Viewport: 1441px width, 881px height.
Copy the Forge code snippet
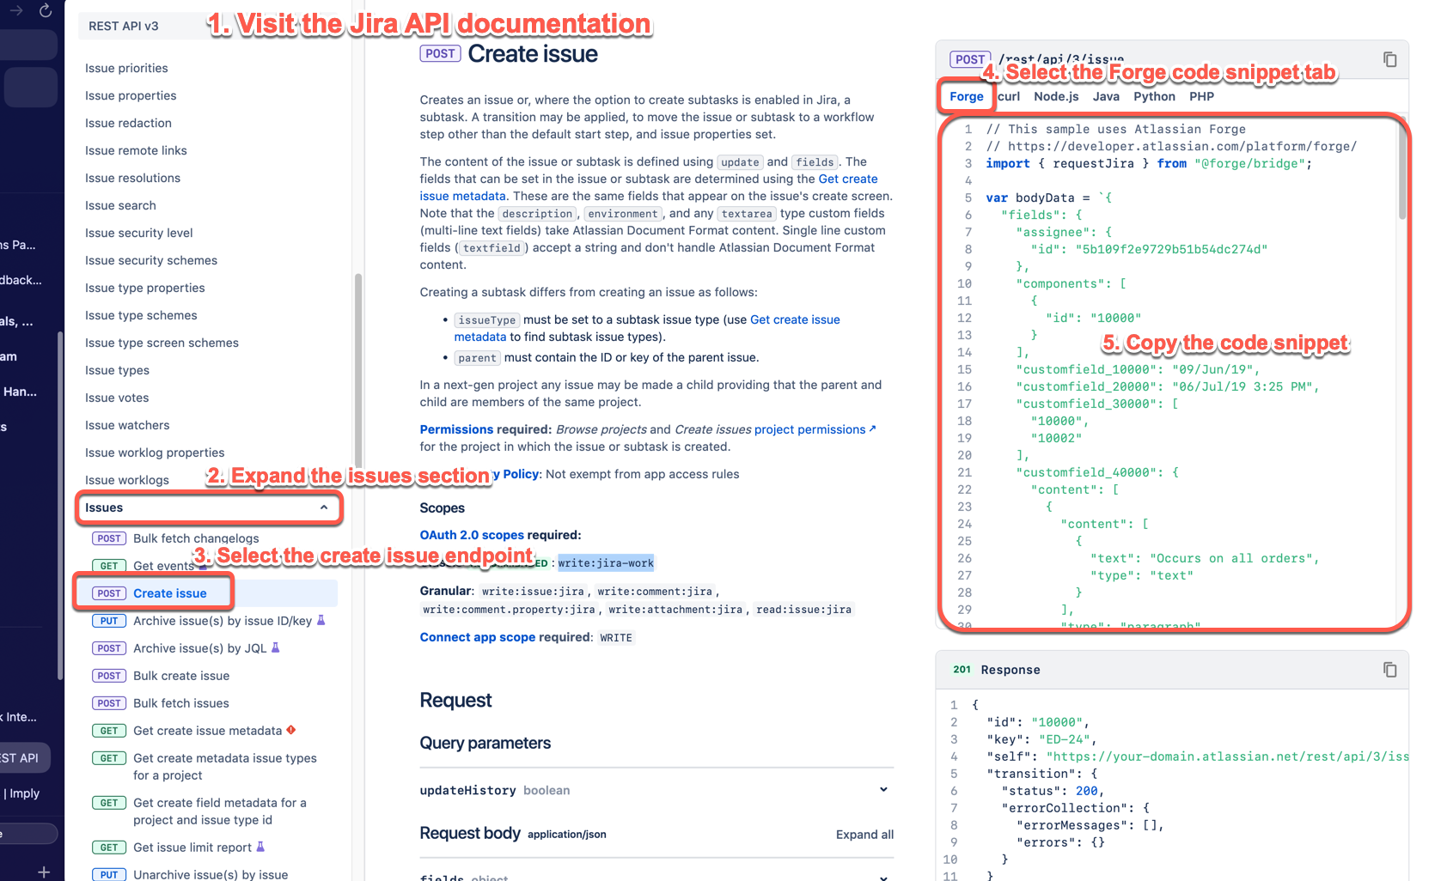(x=1389, y=58)
